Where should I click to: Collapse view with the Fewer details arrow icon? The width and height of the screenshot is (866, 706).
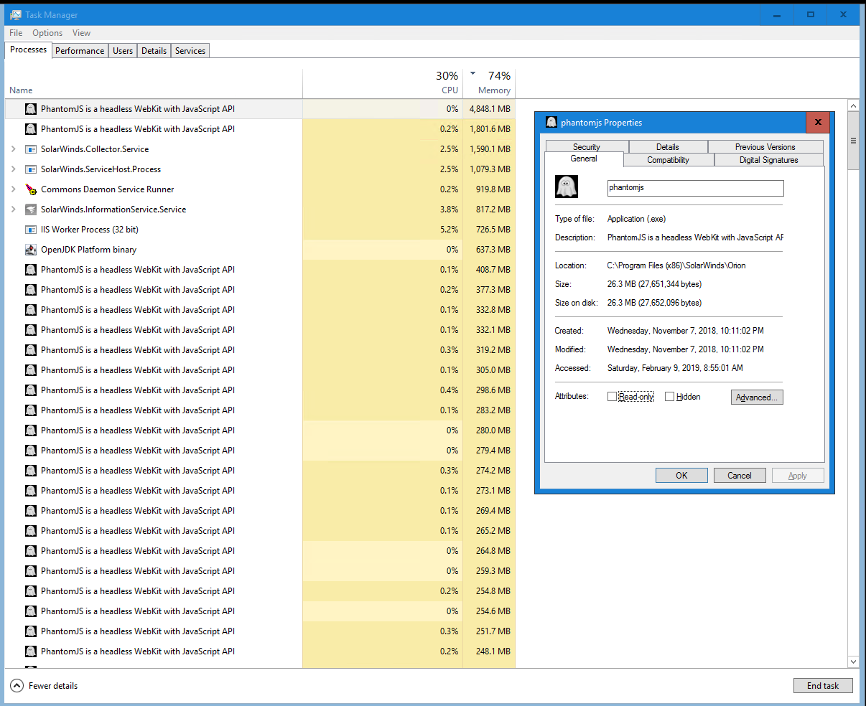point(17,686)
